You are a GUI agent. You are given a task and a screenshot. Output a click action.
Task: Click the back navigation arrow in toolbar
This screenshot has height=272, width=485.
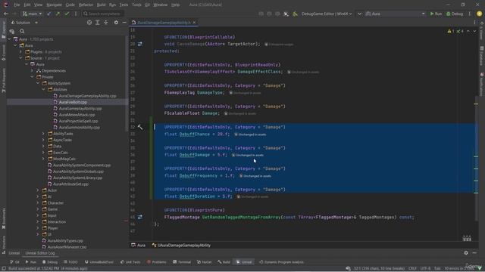pos(6,14)
